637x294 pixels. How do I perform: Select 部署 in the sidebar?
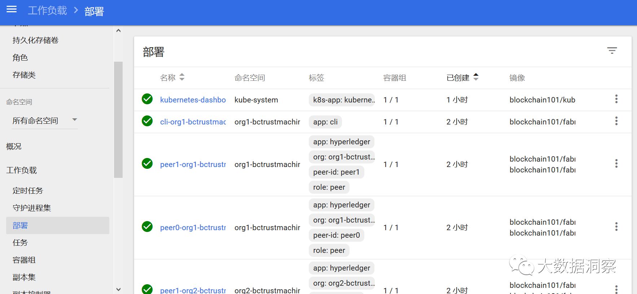(x=58, y=225)
